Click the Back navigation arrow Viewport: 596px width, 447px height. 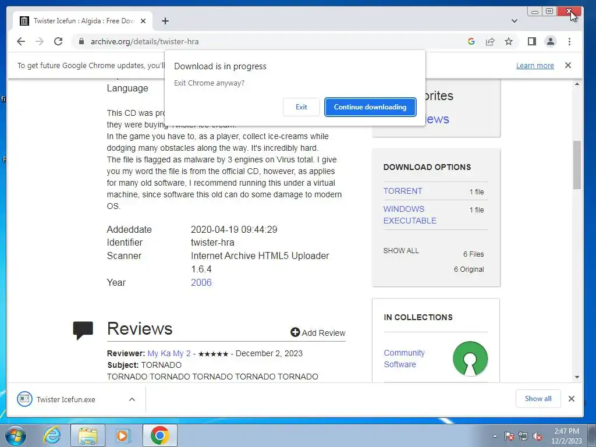click(x=21, y=41)
